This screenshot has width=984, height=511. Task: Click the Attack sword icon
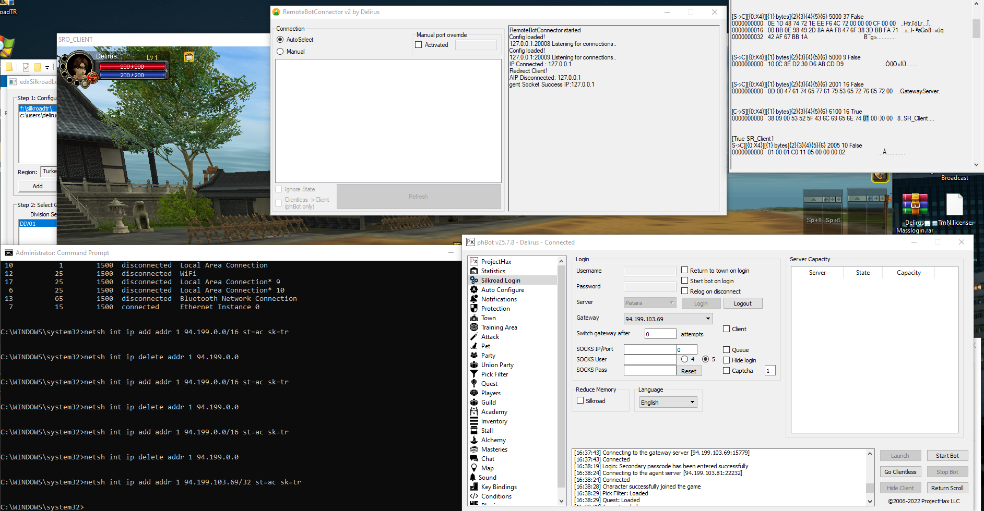(474, 337)
